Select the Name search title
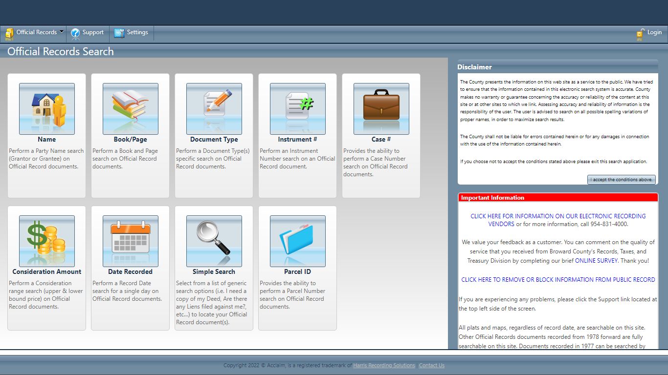The image size is (668, 375). (47, 139)
